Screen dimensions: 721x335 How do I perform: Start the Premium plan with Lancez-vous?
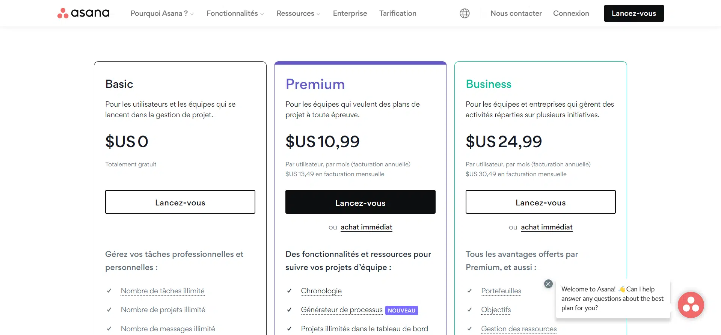360,202
